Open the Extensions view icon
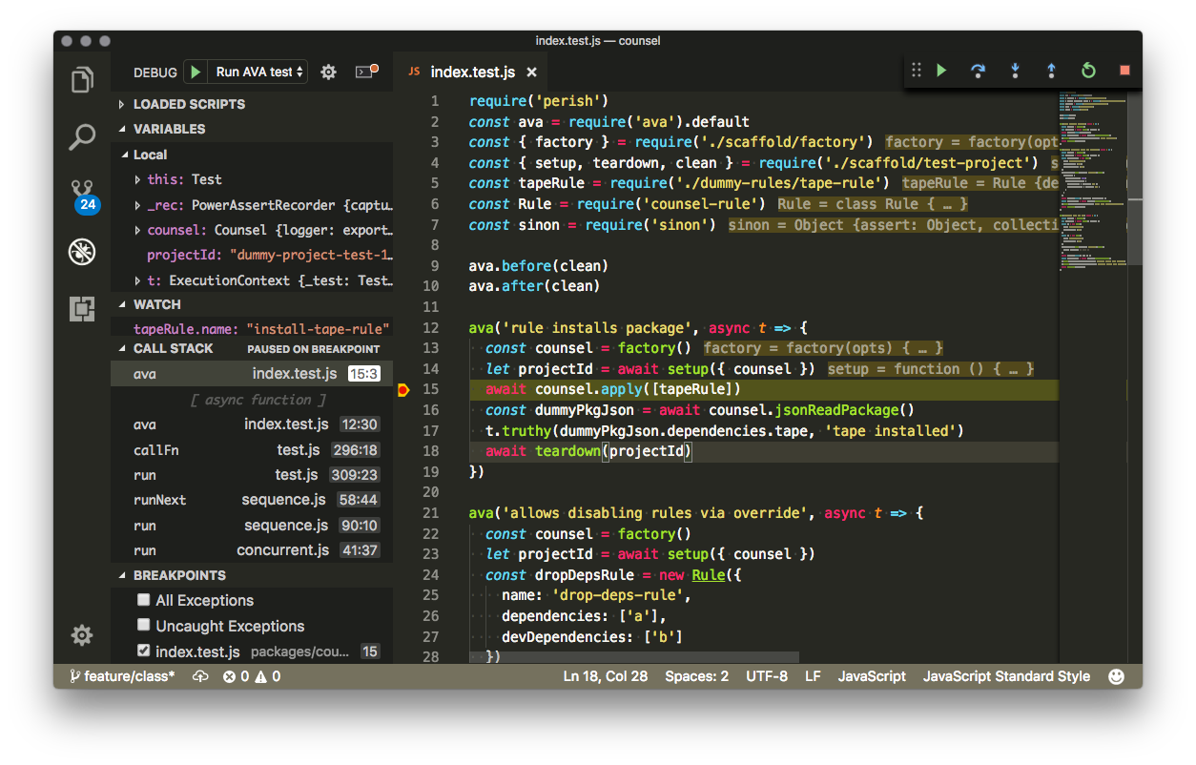 click(82, 309)
